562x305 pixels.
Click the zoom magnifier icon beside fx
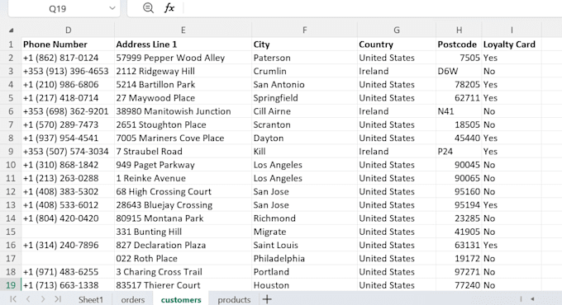[x=148, y=8]
